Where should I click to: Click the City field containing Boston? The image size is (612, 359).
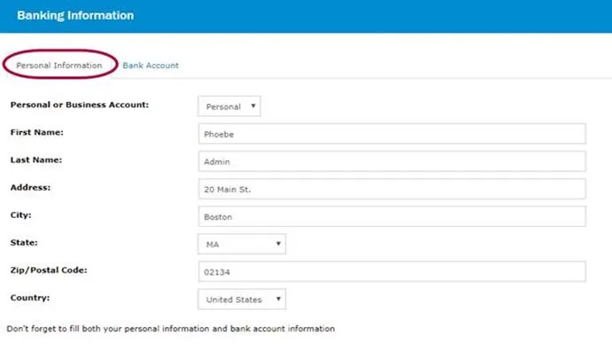[x=391, y=216]
